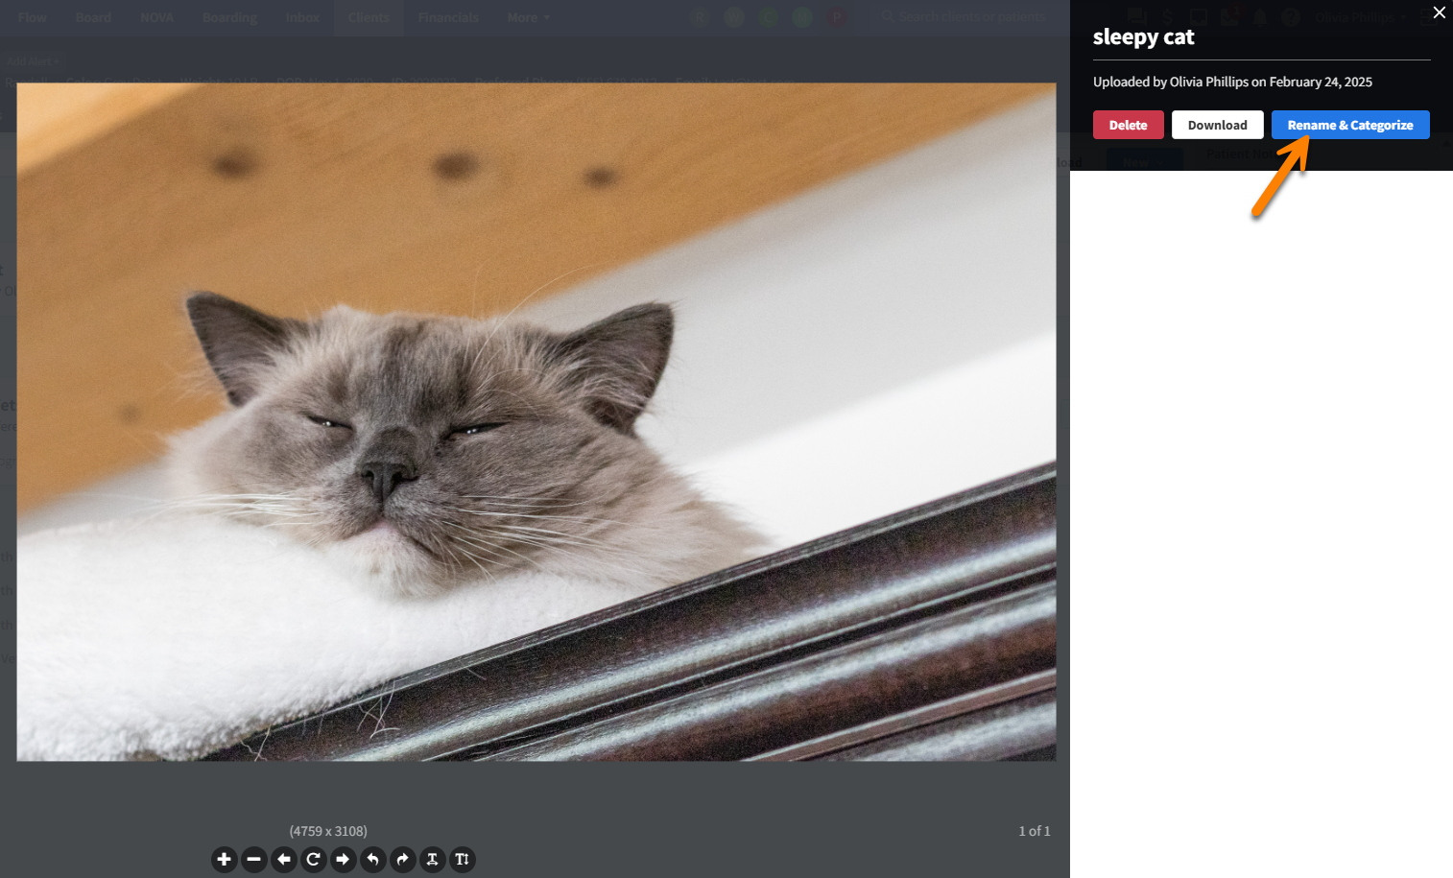Zoom out with the minus icon
This screenshot has height=878, width=1453.
pyautogui.click(x=254, y=860)
